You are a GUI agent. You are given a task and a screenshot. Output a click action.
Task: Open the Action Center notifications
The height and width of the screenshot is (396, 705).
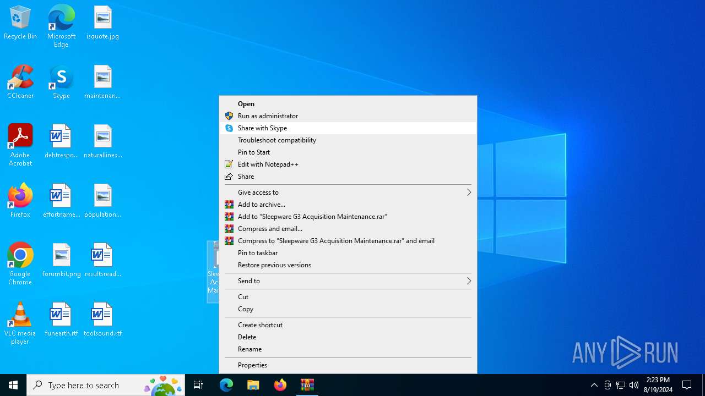[687, 385]
